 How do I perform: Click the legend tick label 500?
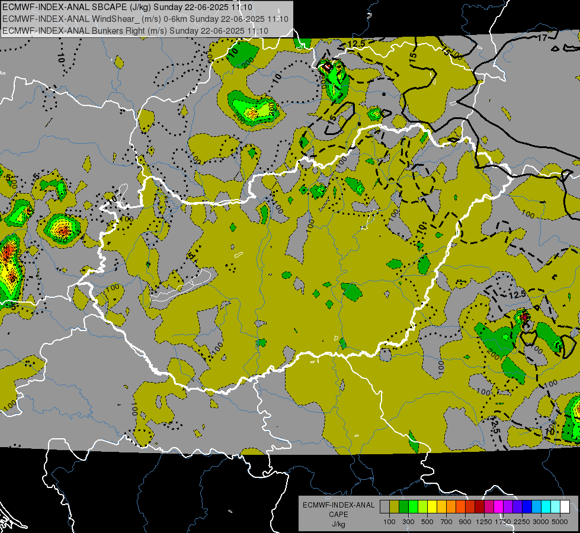[x=427, y=522]
